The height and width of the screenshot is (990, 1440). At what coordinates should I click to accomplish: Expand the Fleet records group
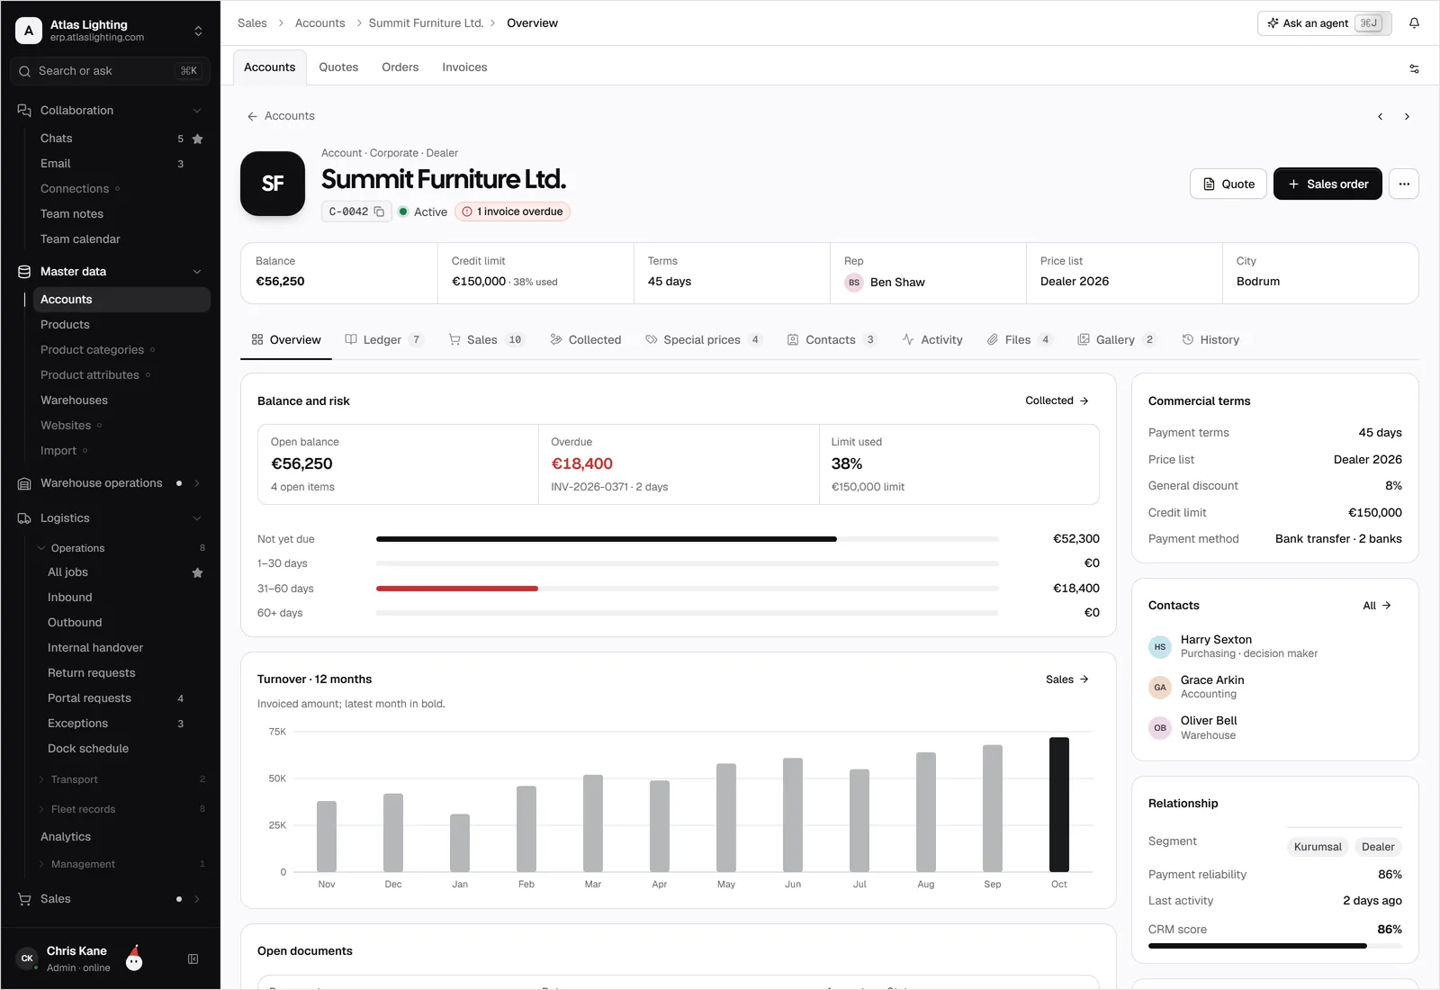(x=41, y=809)
